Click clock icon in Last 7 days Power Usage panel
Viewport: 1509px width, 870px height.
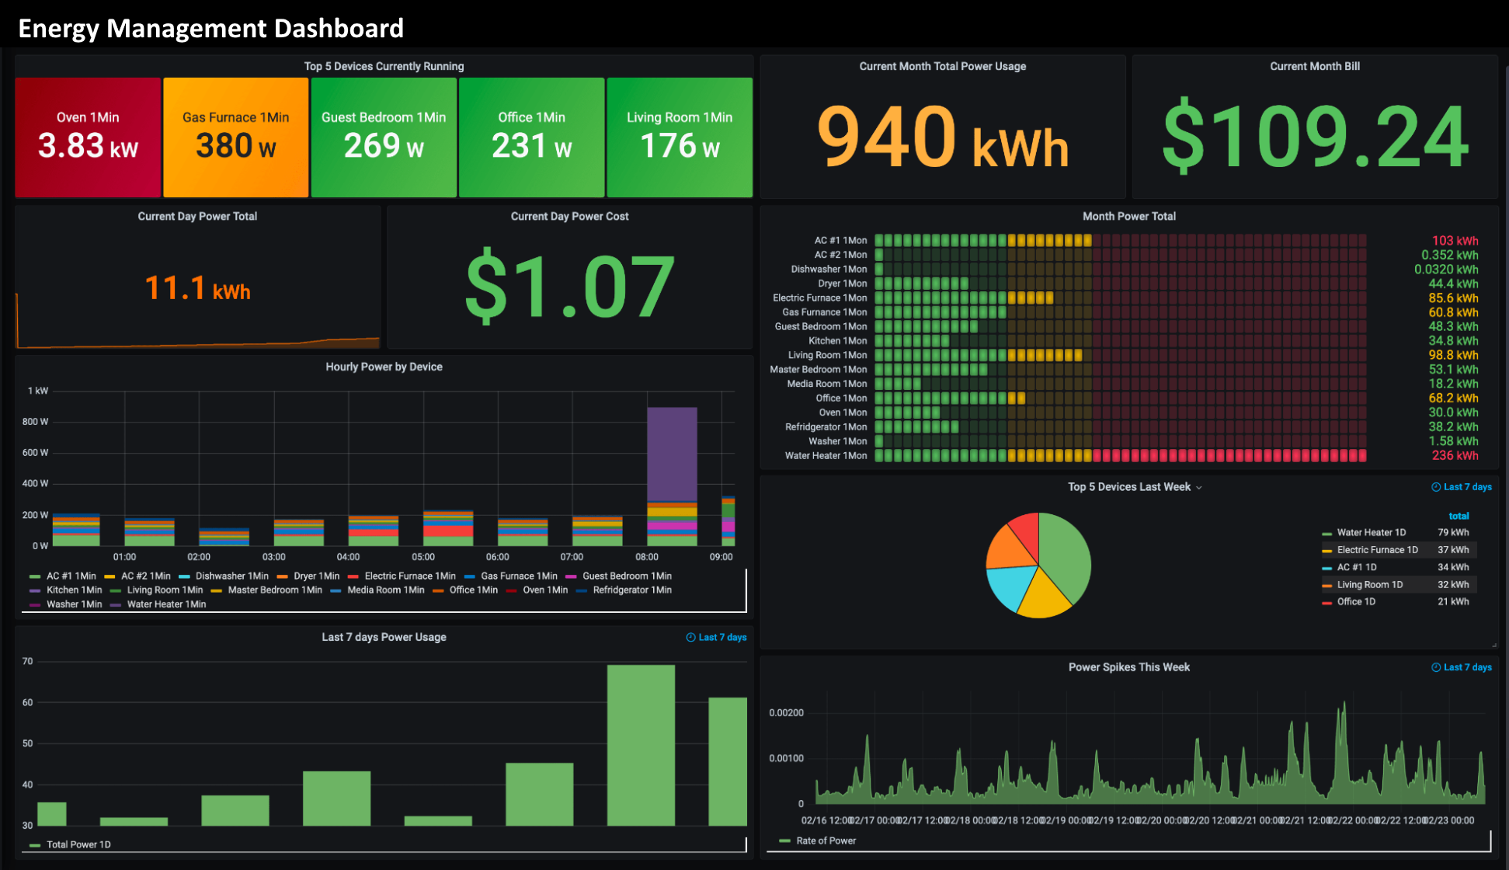[x=690, y=638]
